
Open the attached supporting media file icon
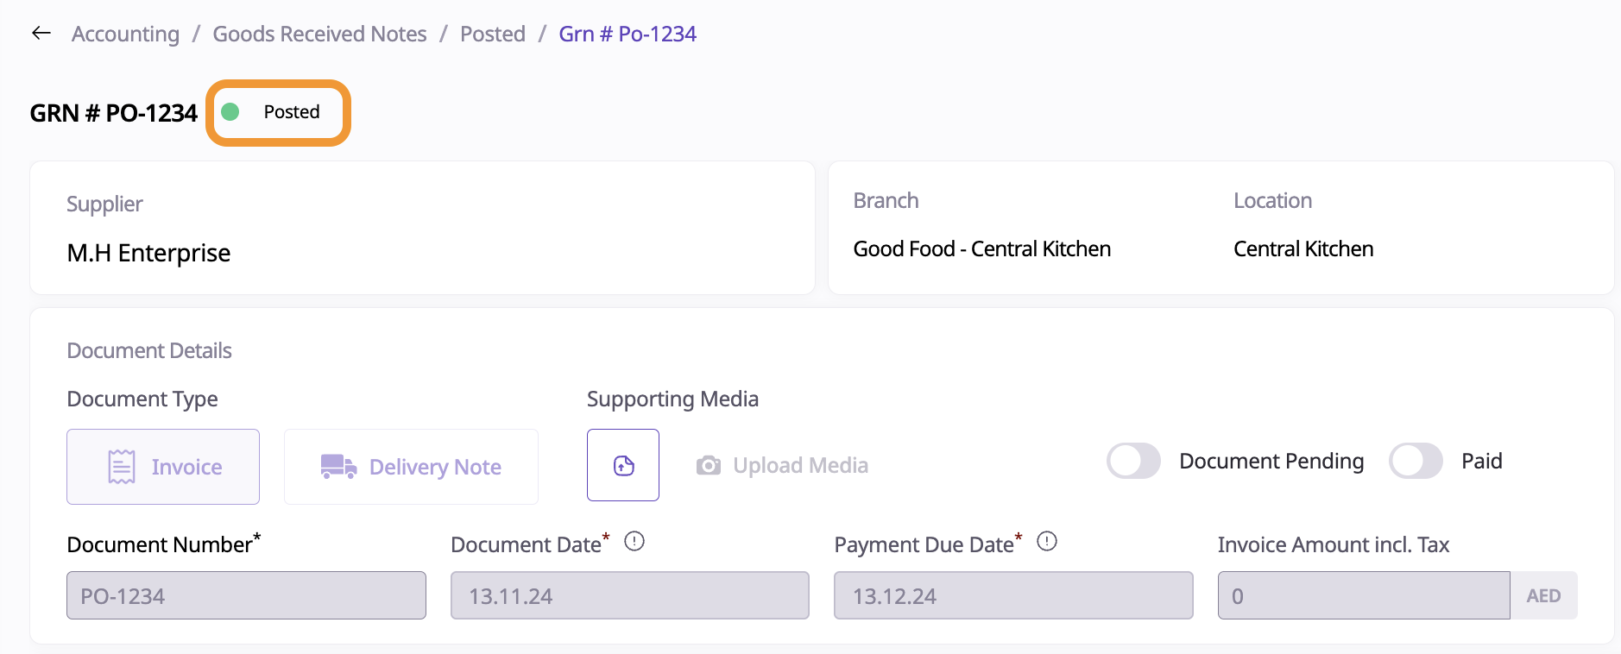click(x=623, y=466)
